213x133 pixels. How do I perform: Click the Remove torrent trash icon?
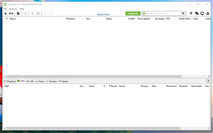(25, 13)
